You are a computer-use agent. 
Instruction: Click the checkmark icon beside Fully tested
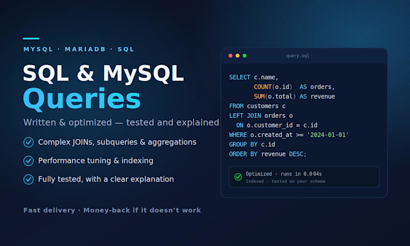coord(28,179)
